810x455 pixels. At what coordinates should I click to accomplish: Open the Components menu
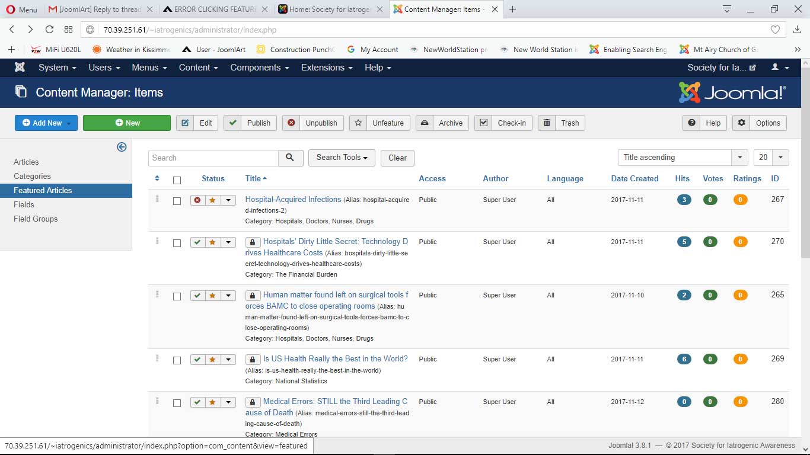[259, 68]
